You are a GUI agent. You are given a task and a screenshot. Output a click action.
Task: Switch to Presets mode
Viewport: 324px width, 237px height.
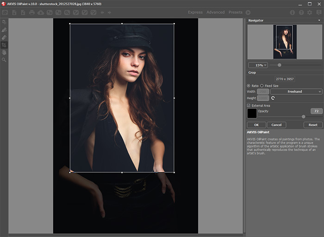[x=235, y=12]
